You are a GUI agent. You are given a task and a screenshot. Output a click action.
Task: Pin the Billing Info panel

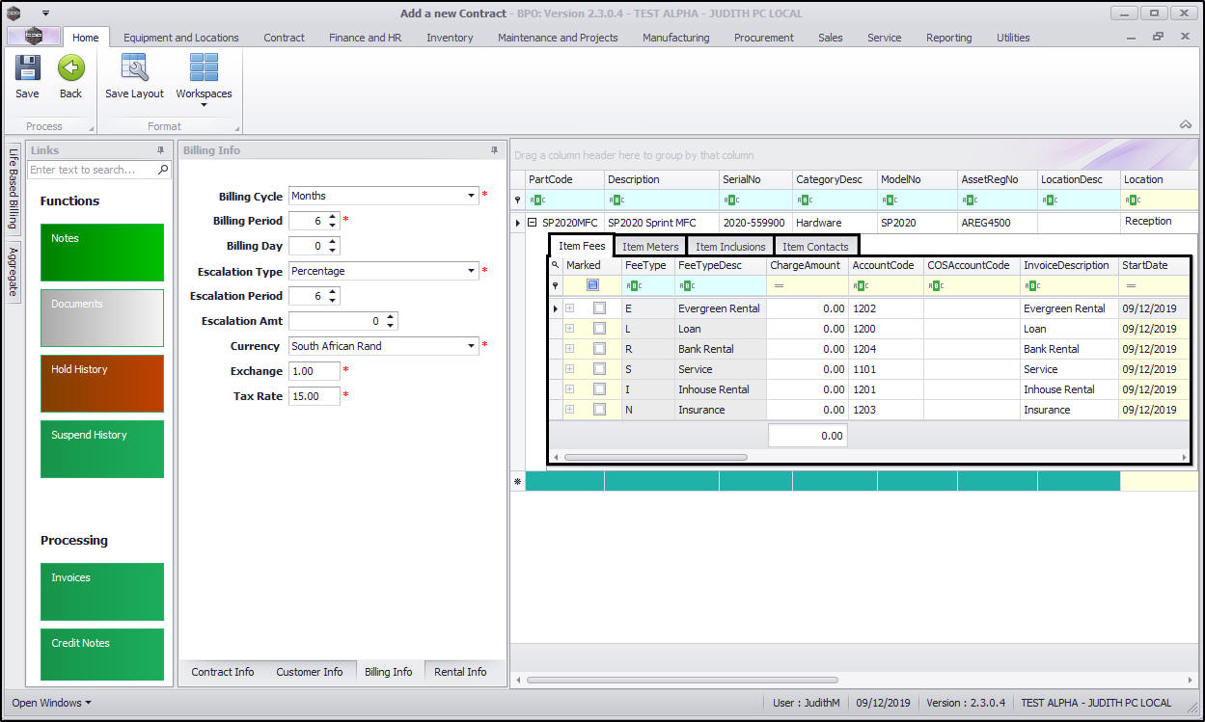495,150
